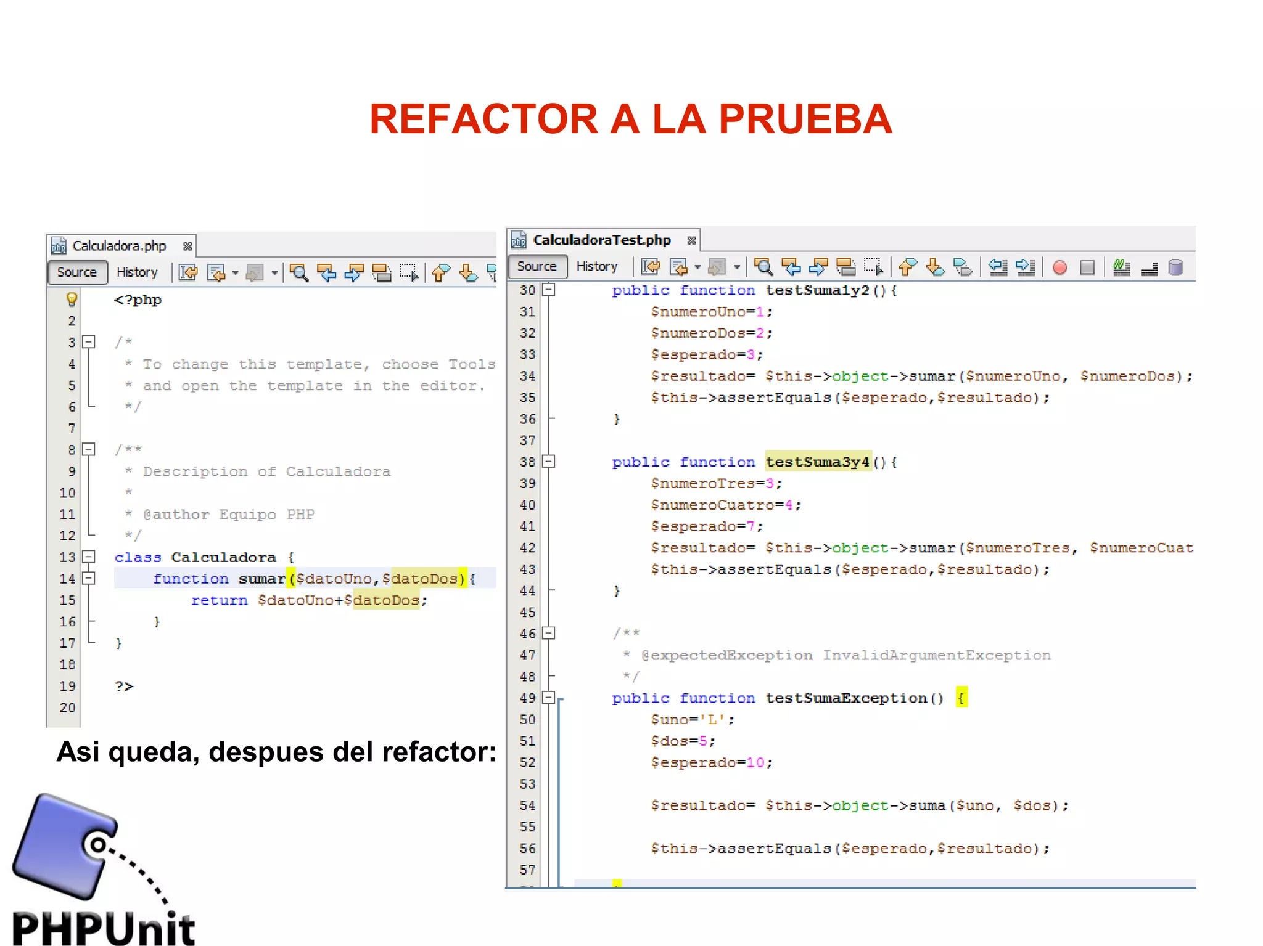Click '@author Equipo PHP' comment line

[x=229, y=514]
